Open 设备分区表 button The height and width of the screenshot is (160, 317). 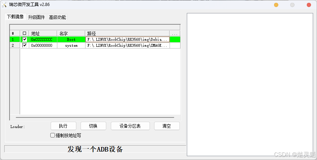[130, 126]
